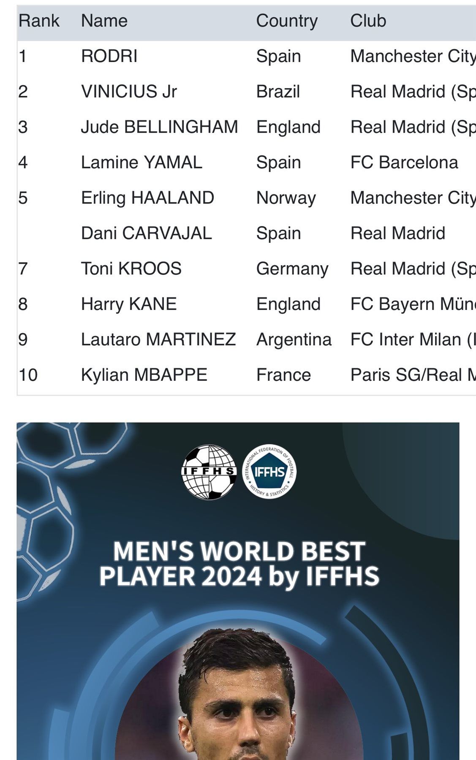This screenshot has width=476, height=760.
Task: Tap the Name column header
Action: [104, 21]
